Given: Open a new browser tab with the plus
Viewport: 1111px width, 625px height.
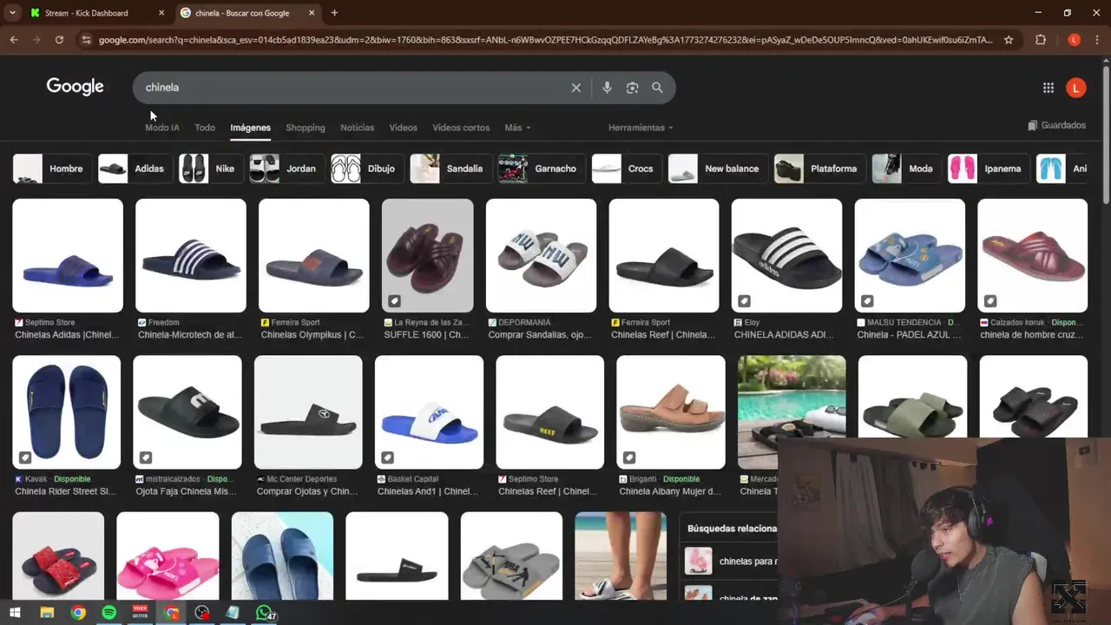Looking at the screenshot, I should coord(334,13).
